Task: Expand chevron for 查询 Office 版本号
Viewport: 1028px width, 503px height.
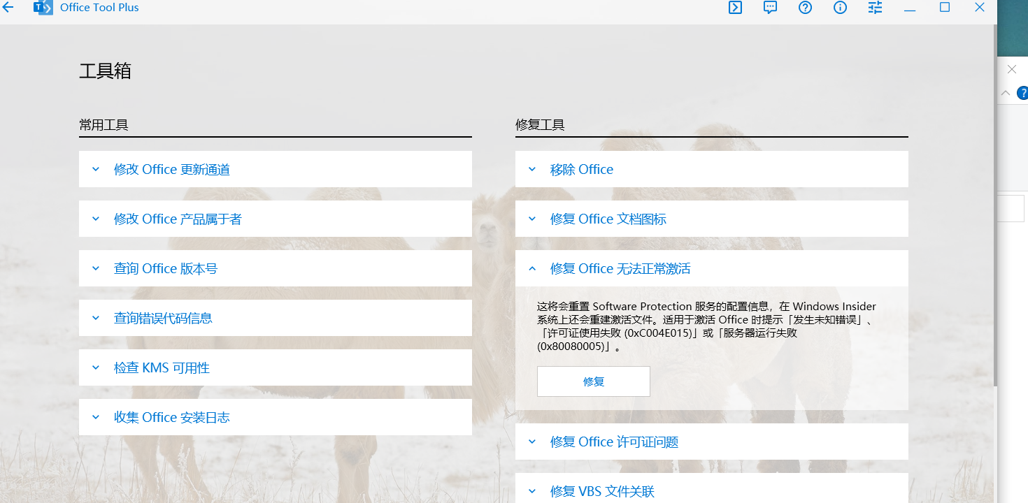Action: point(96,268)
